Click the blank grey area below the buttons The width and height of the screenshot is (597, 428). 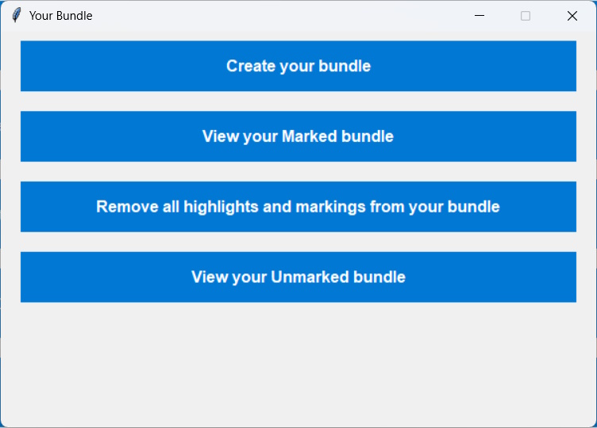pyautogui.click(x=298, y=365)
